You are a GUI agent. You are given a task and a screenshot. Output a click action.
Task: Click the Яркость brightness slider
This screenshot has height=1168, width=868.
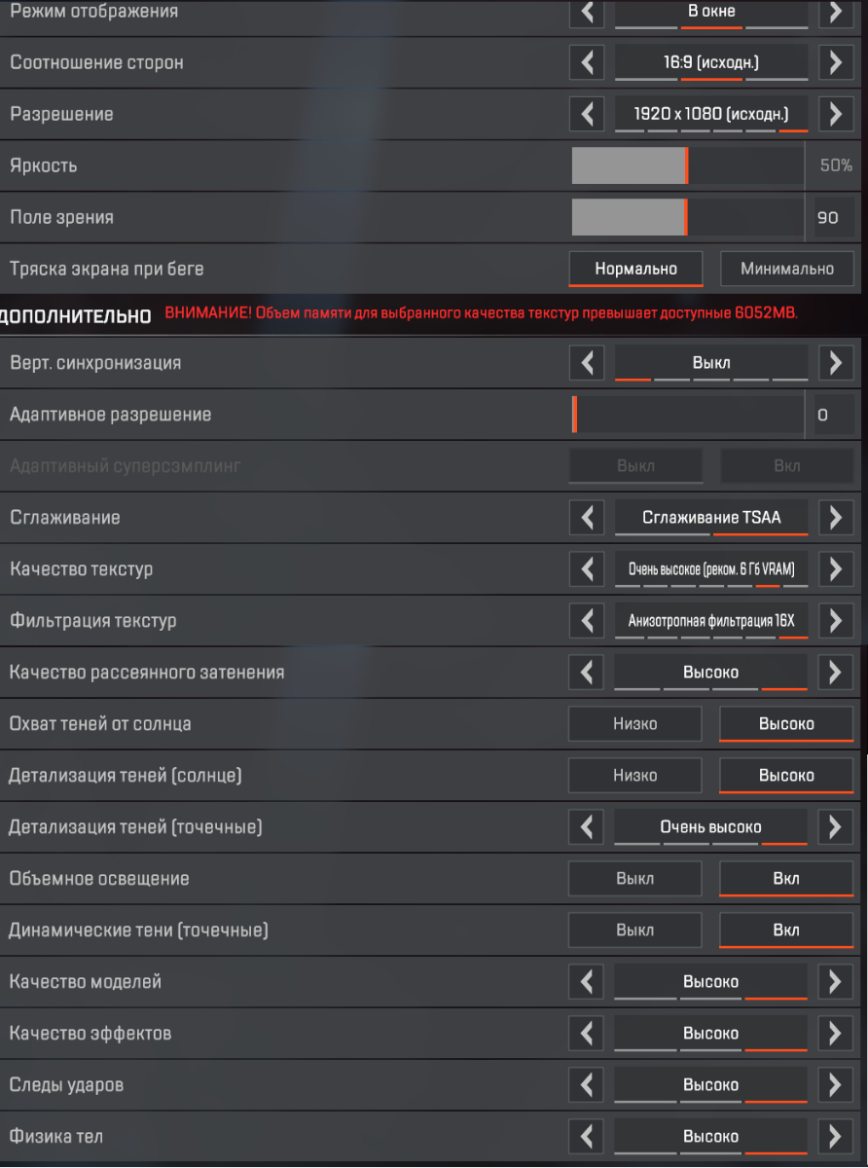pos(687,165)
